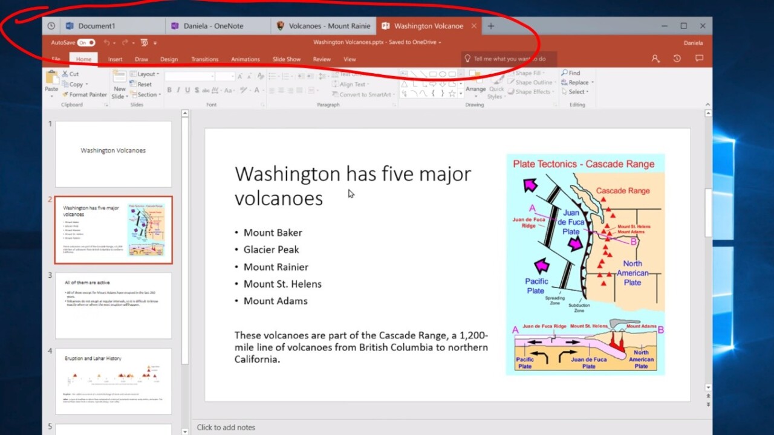This screenshot has width=774, height=435.
Task: Toggle bold formatting
Action: tap(169, 89)
